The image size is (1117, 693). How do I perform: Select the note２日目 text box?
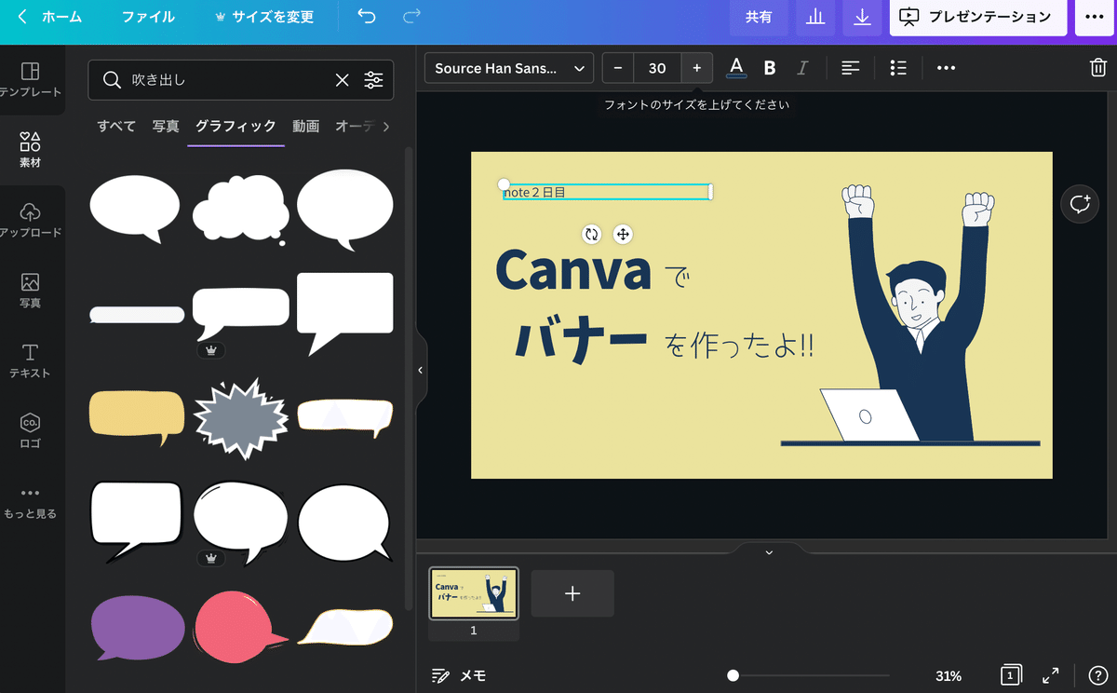click(x=607, y=192)
